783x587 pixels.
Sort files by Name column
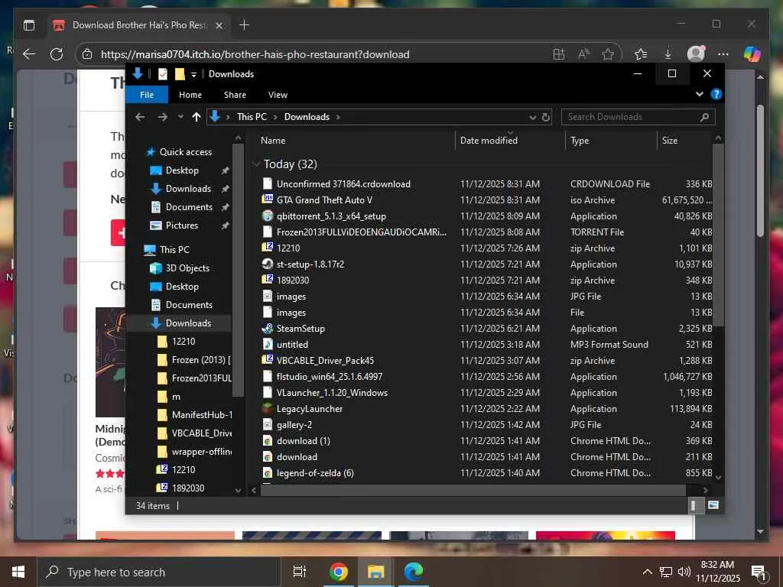pyautogui.click(x=356, y=141)
